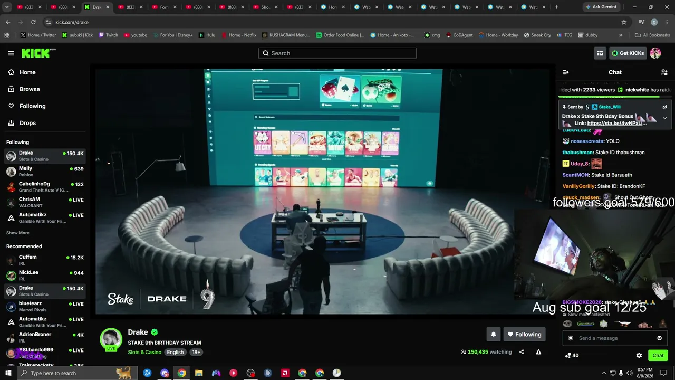Click the English language tag
Image resolution: width=675 pixels, height=380 pixels.
coord(175,352)
